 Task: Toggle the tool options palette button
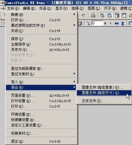coord(109,15)
